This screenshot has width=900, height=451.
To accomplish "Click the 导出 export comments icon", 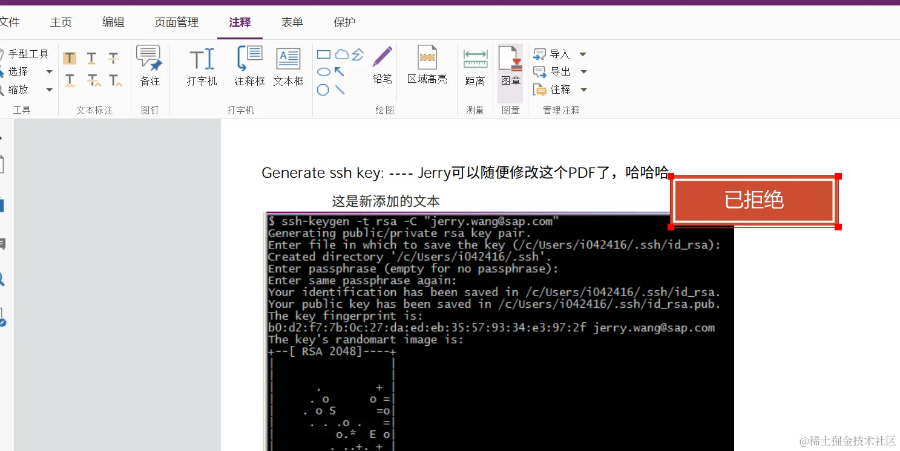I will point(539,72).
